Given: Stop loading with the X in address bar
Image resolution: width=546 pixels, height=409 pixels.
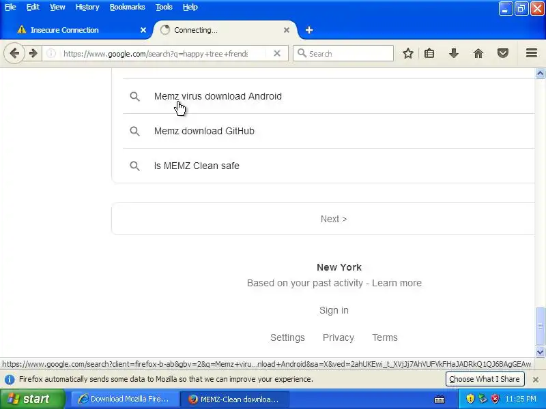Looking at the screenshot, I should pyautogui.click(x=277, y=53).
